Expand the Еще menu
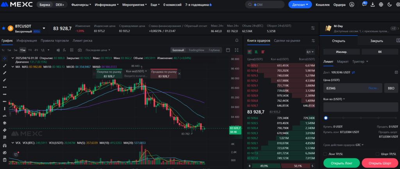This screenshot has height=169, width=400. click(155, 5)
